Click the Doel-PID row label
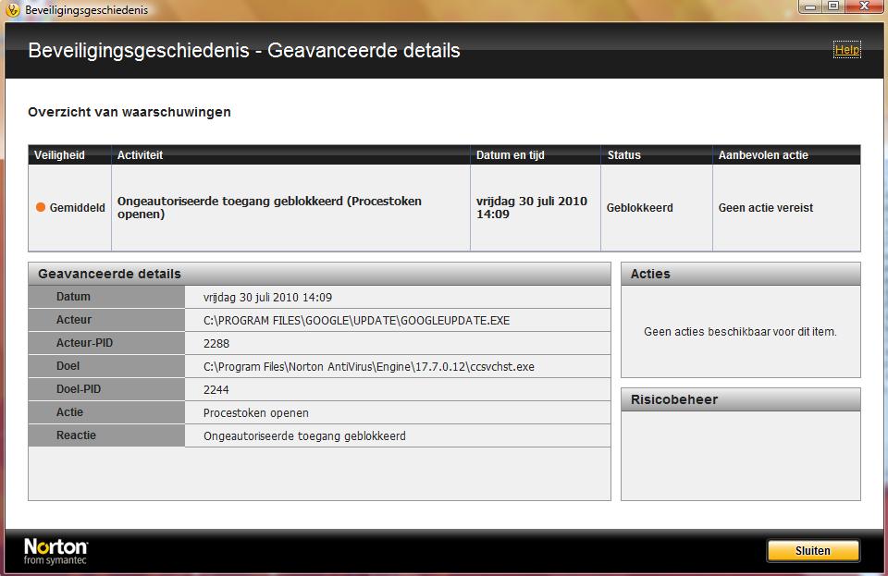The width and height of the screenshot is (888, 576). (x=106, y=389)
